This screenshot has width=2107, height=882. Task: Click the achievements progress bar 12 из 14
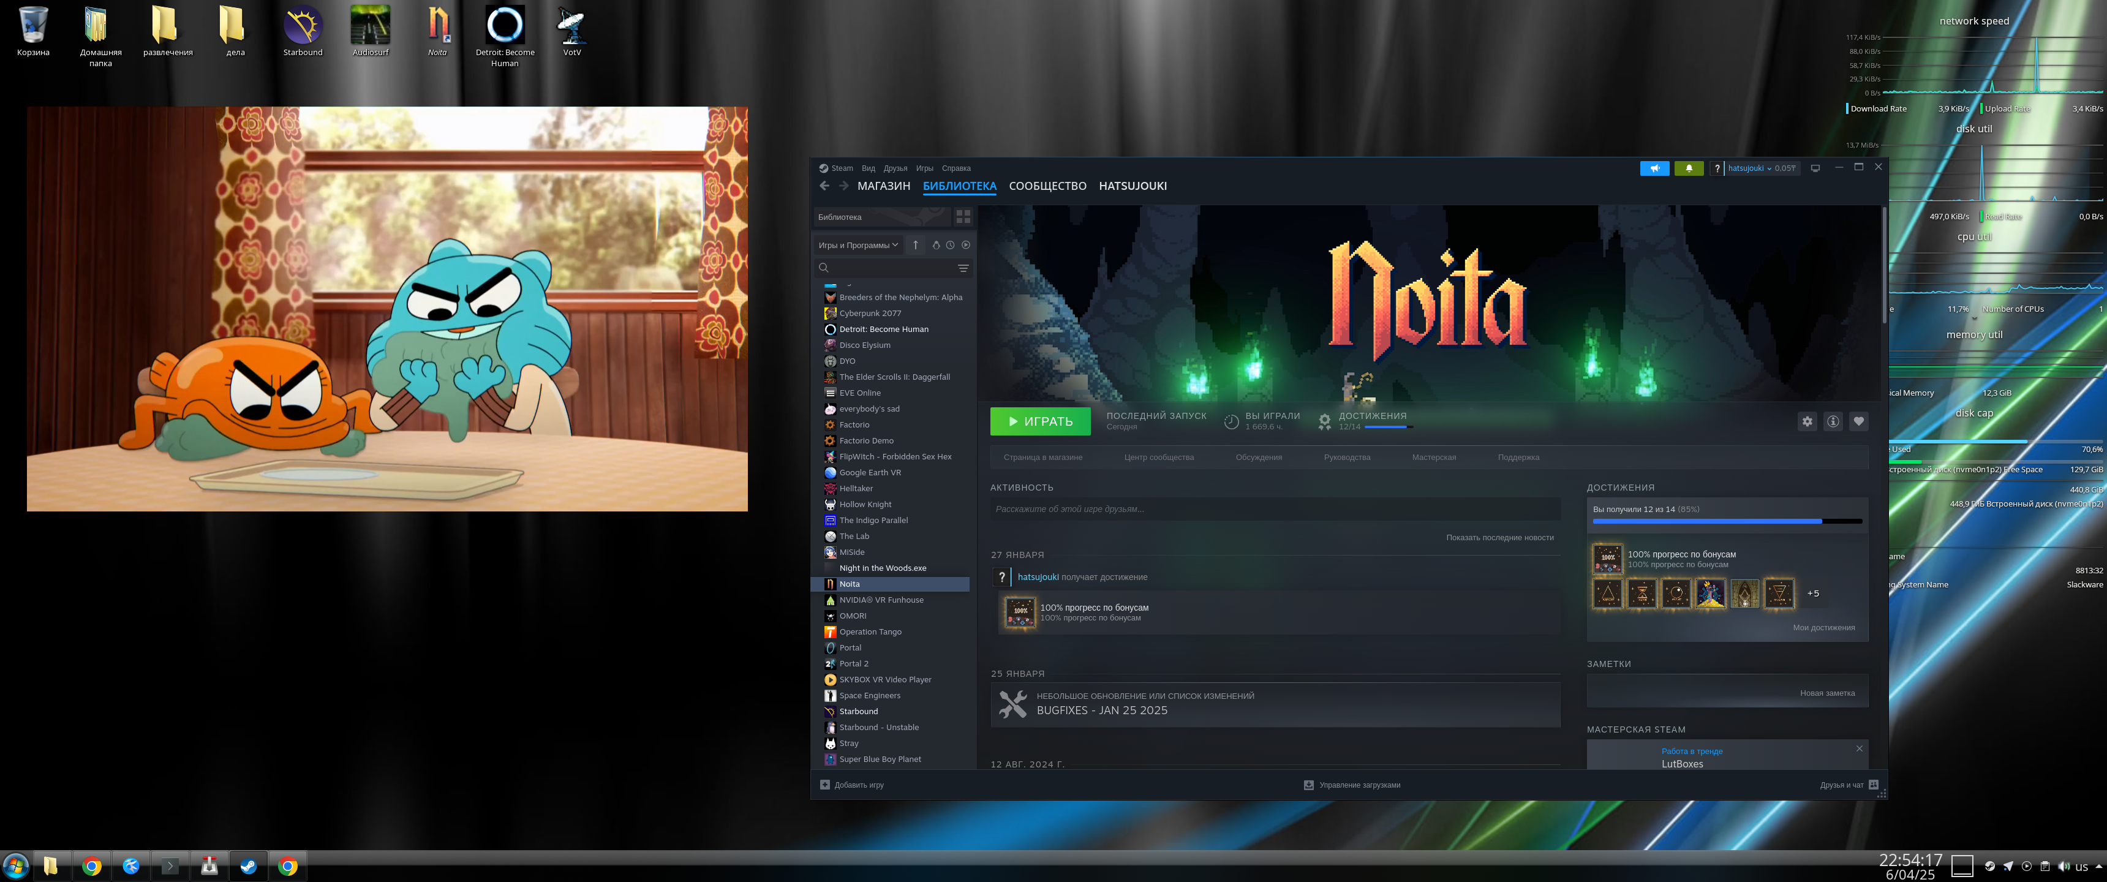click(1727, 521)
